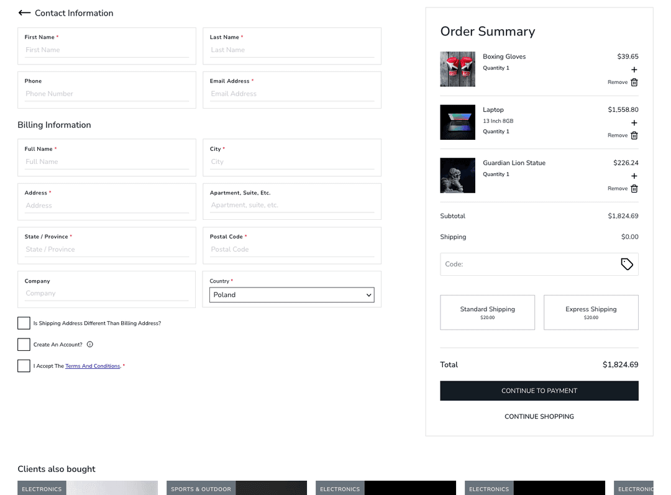Open the Terms And Conditions link
This screenshot has width=671, height=495.
(93, 366)
